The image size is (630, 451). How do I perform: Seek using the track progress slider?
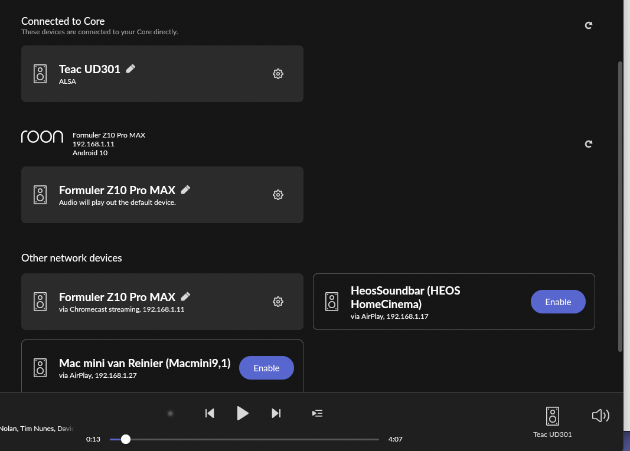click(x=244, y=439)
